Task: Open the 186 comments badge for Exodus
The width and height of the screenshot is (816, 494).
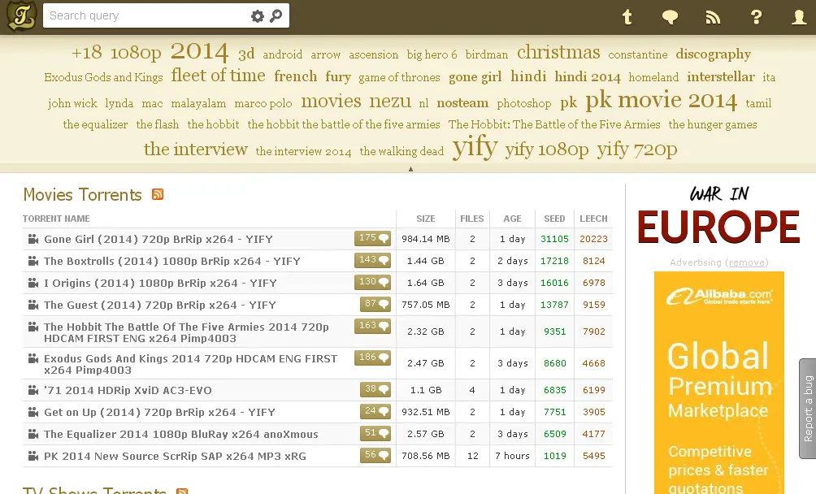Action: 372,357
